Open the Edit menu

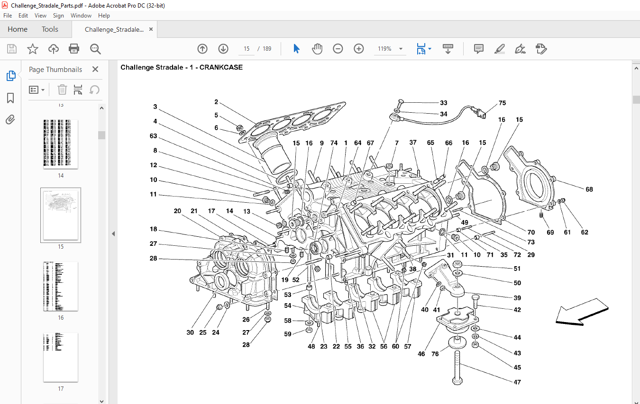click(x=23, y=16)
